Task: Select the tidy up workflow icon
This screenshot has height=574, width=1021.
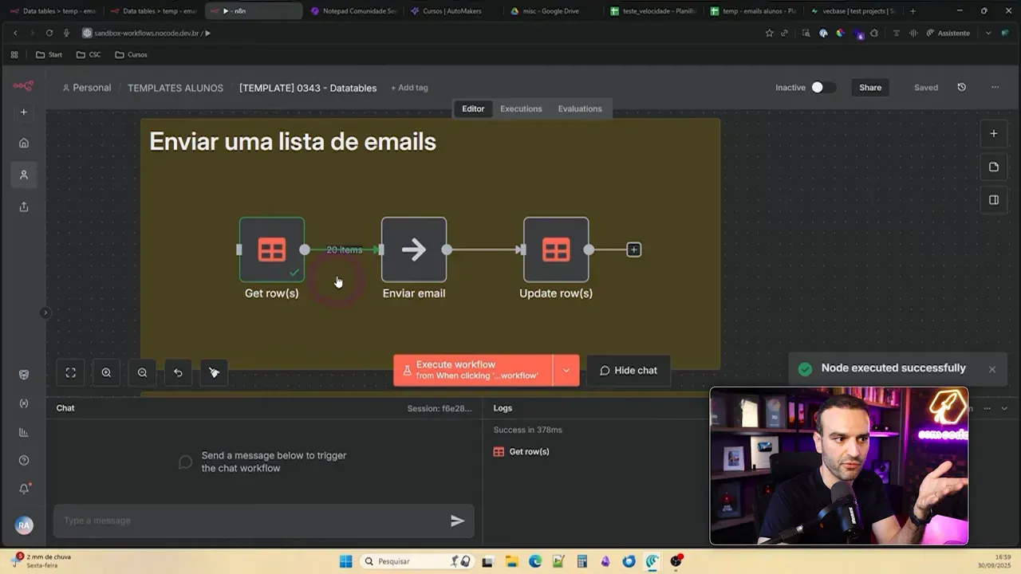Action: 214,372
